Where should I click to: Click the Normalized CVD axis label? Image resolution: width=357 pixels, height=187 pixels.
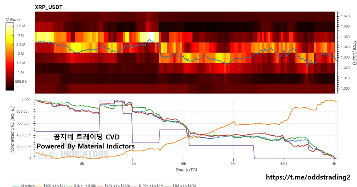point(13,129)
